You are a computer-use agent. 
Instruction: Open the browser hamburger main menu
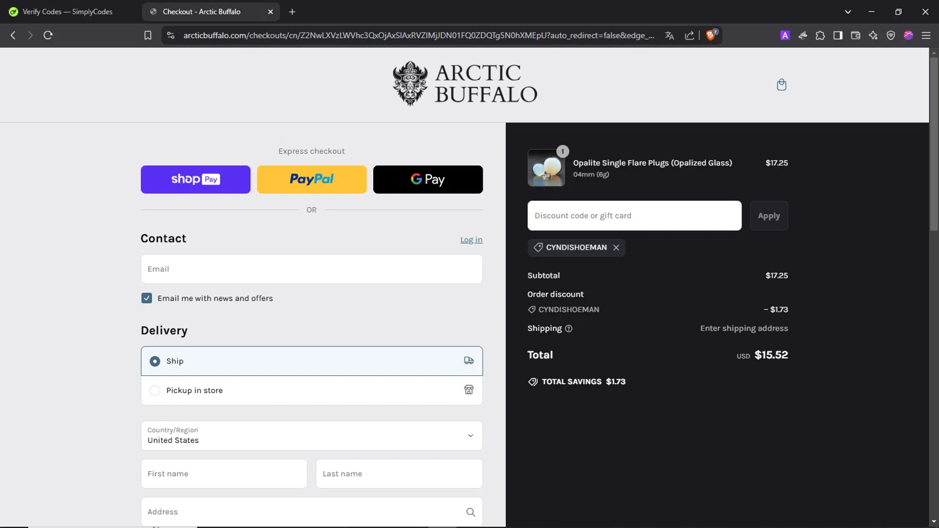[926, 36]
